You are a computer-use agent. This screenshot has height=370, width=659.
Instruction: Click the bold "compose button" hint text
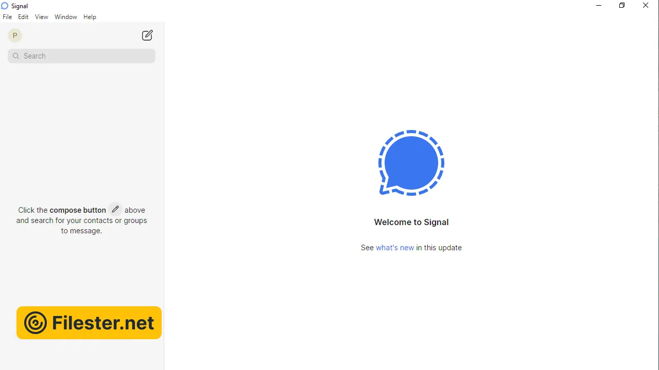coord(78,210)
